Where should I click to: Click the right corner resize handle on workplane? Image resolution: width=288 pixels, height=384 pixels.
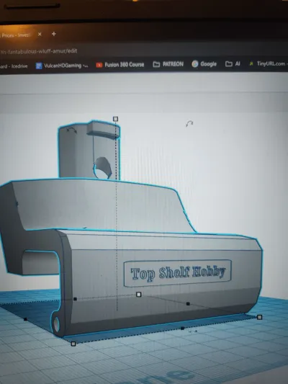tap(260, 317)
